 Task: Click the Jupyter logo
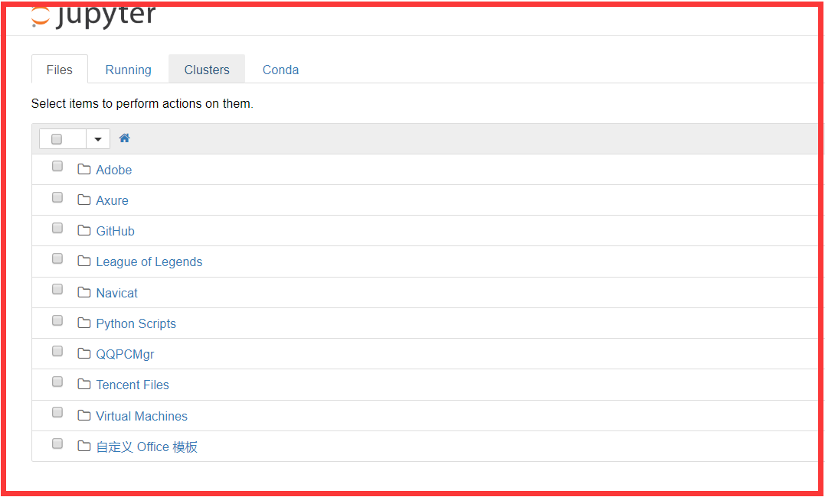(x=93, y=16)
